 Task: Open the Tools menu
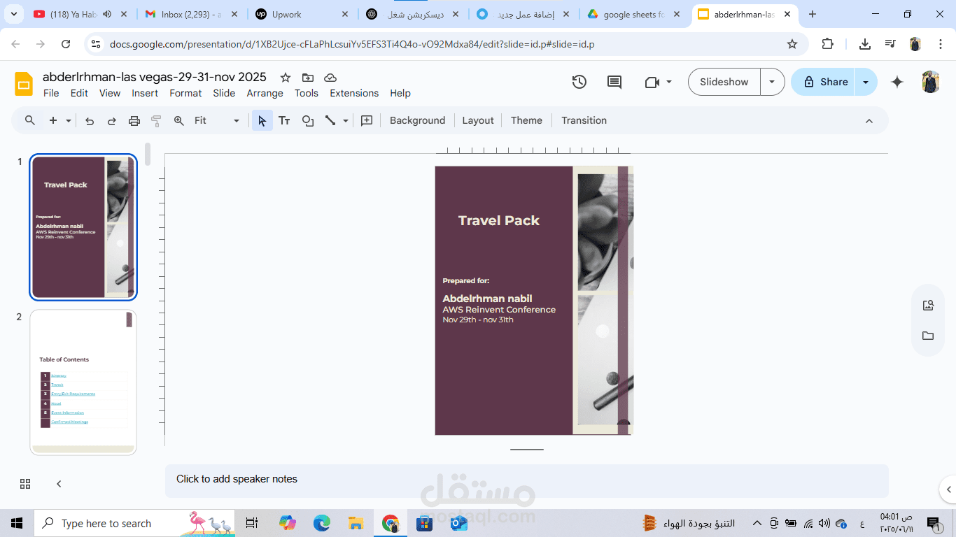[307, 93]
